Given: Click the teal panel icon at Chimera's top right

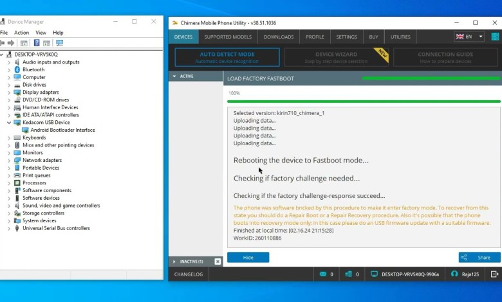Looking at the screenshot, I should 496,37.
